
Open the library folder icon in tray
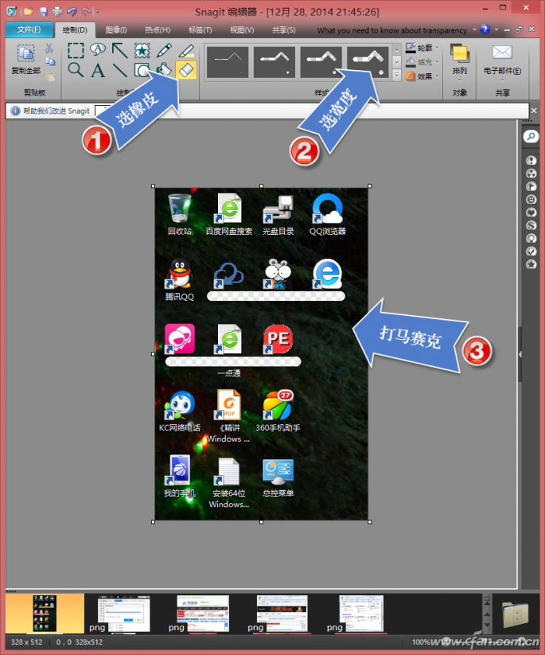click(515, 614)
